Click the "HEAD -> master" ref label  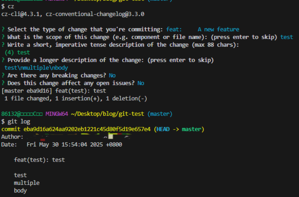click(x=179, y=129)
